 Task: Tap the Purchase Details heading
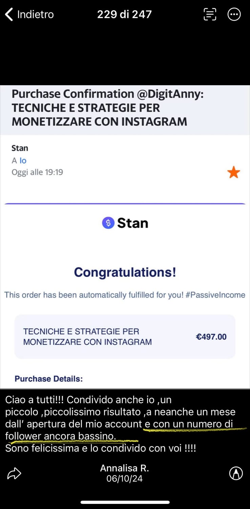pyautogui.click(x=48, y=379)
